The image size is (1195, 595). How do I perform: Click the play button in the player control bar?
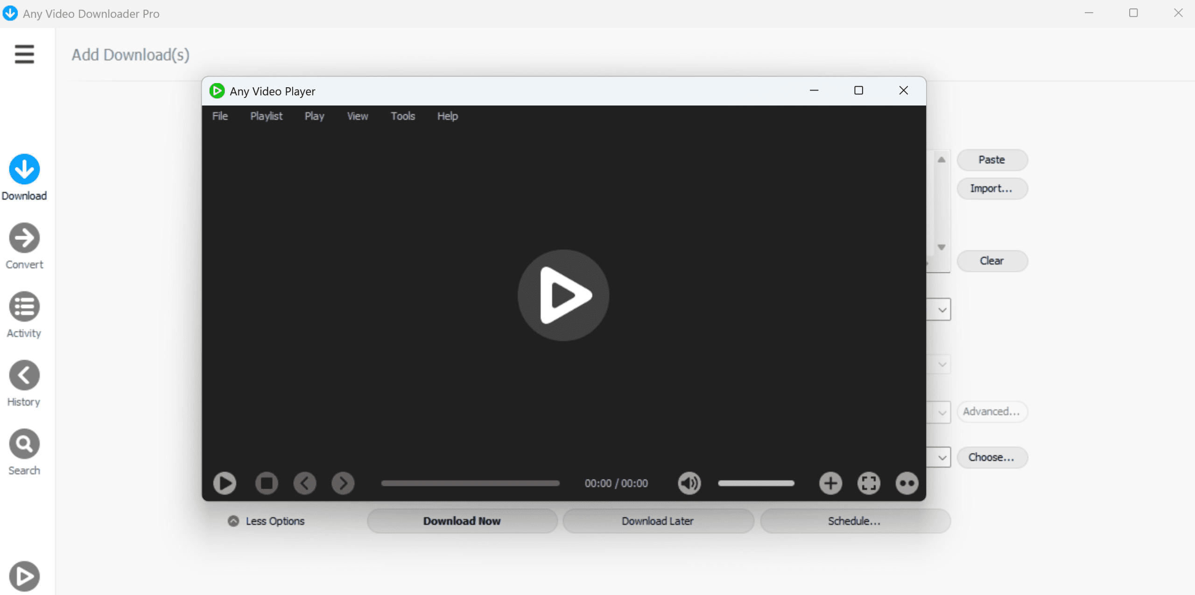point(225,483)
